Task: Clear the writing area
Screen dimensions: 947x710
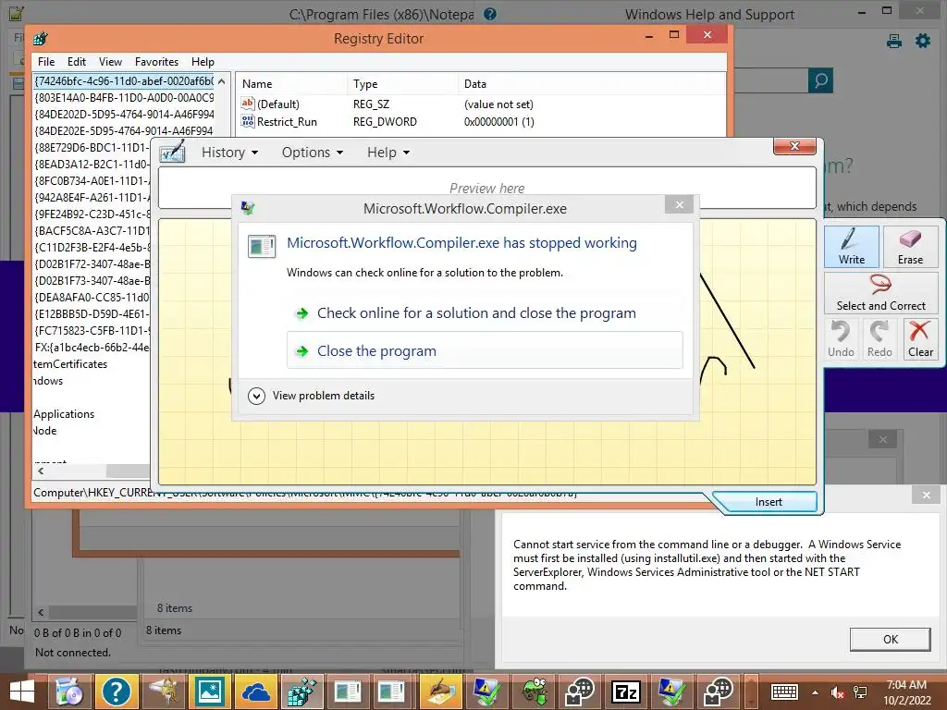Action: point(920,338)
